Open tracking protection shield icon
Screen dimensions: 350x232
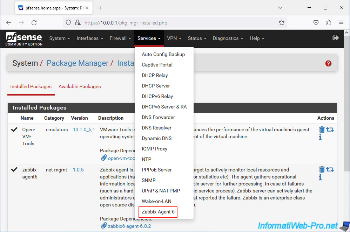pos(68,22)
